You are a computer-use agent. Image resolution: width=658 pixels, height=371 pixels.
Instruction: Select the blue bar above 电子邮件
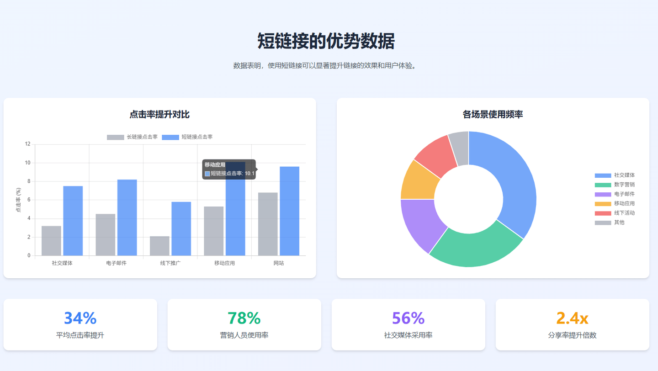click(127, 217)
